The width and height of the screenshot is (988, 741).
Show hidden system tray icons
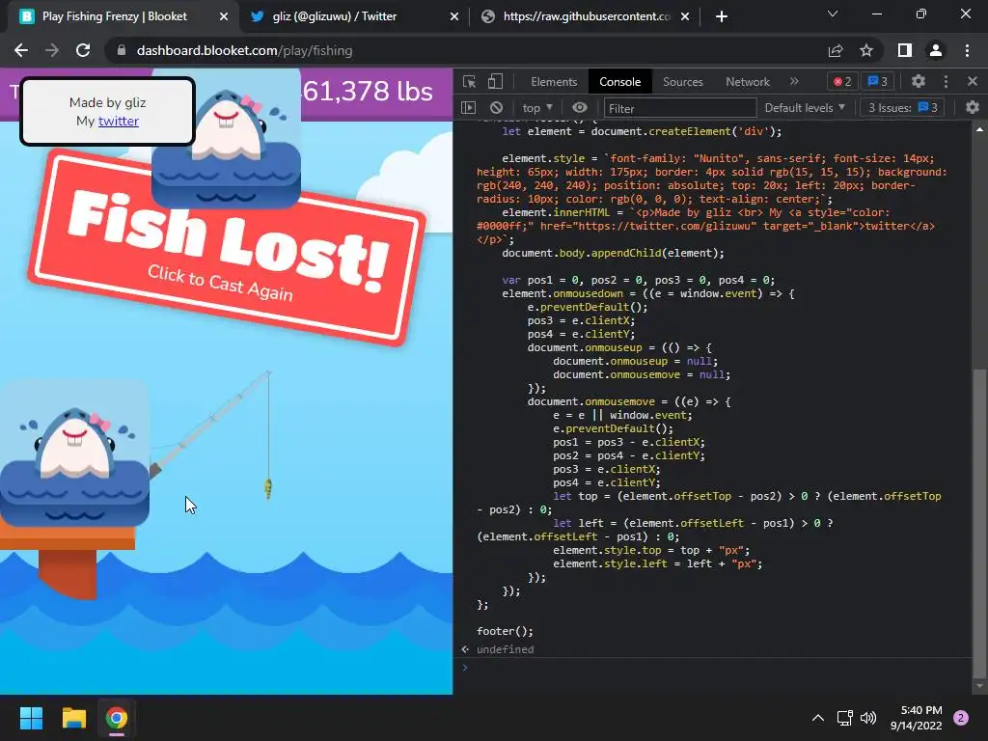click(x=818, y=718)
